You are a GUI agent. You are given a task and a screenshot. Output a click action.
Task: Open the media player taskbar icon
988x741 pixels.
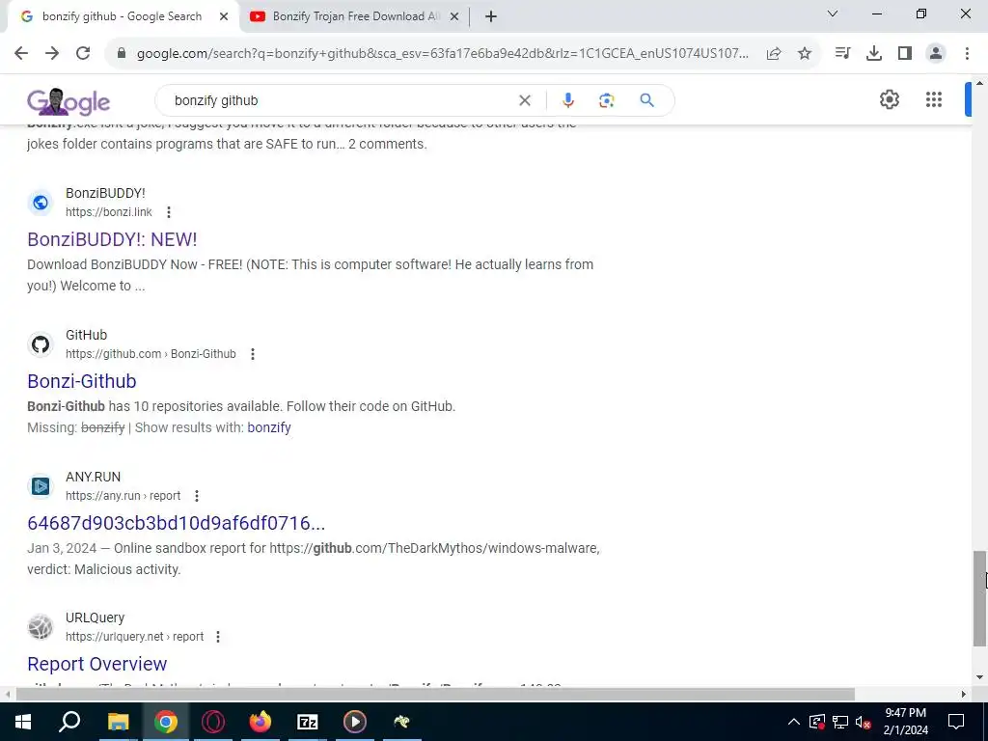point(355,722)
